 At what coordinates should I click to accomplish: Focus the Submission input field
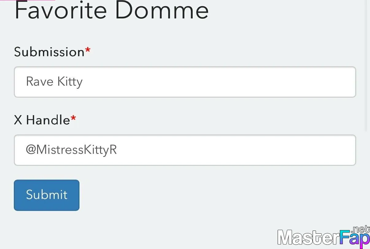(185, 82)
